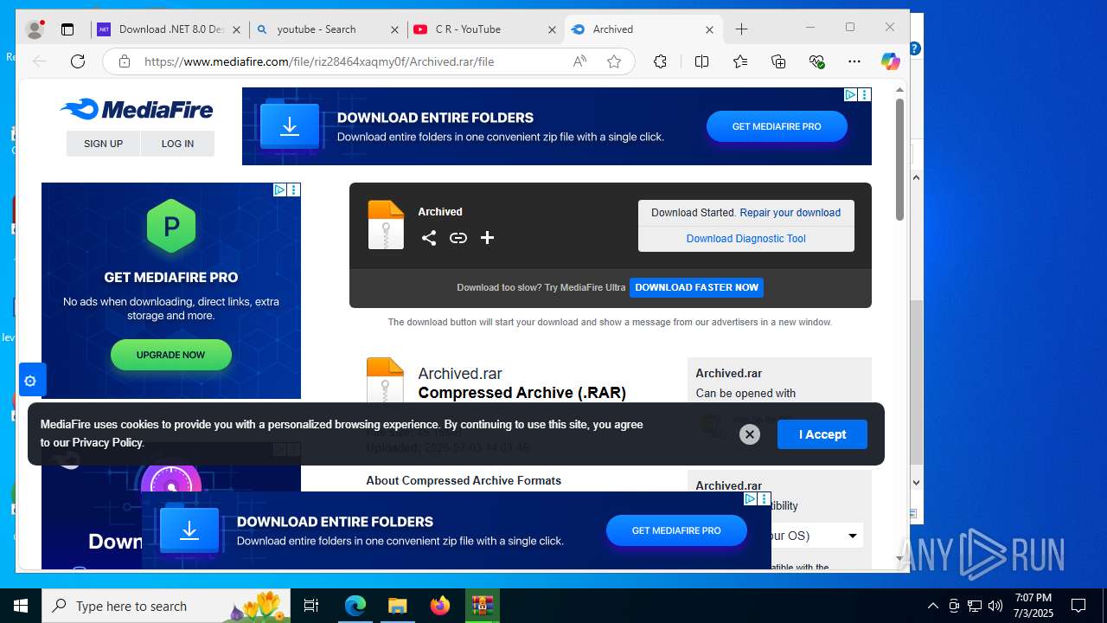Viewport: 1107px width, 623px height.
Task: Open Favorites list icon
Action: 740,61
